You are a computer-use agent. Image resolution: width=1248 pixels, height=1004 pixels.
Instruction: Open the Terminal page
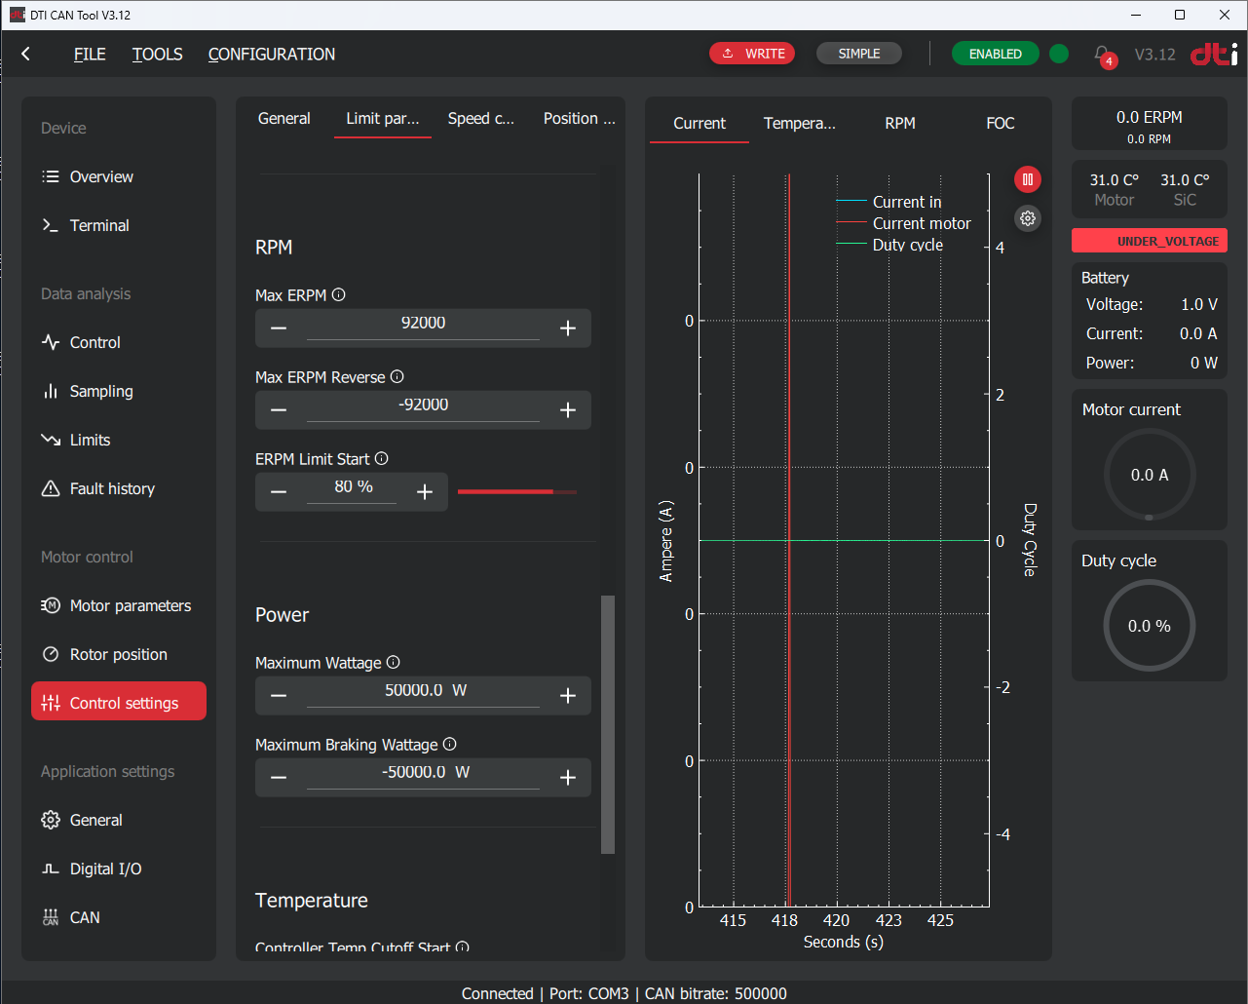coord(119,225)
